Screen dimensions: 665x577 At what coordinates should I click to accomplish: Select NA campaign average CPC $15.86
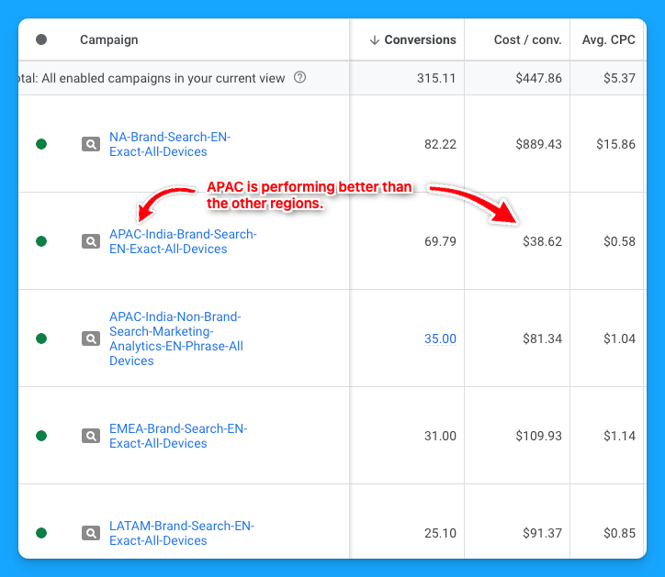click(615, 144)
